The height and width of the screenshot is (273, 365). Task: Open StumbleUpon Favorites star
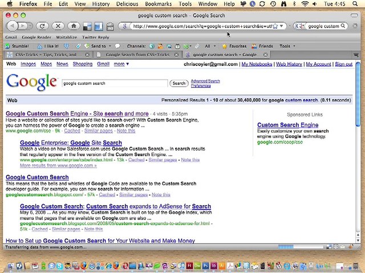[234, 46]
